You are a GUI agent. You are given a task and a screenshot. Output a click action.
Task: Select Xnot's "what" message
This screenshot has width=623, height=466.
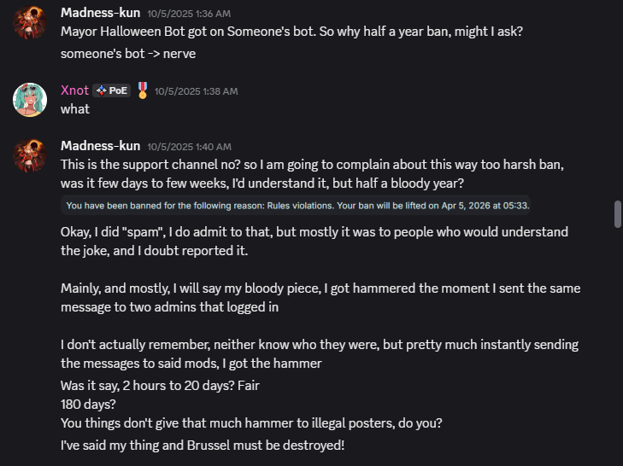pos(75,109)
